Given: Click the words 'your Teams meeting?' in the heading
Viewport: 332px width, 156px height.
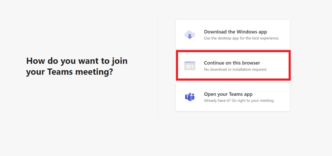Looking at the screenshot, I should pyautogui.click(x=69, y=72).
